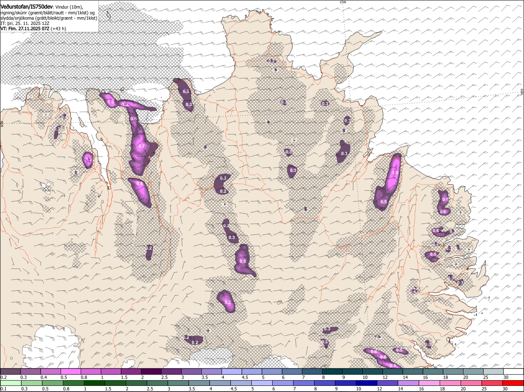Click the 1.3 snowfall value on the map
This screenshot has height=392, width=524.
pyautogui.click(x=126, y=105)
